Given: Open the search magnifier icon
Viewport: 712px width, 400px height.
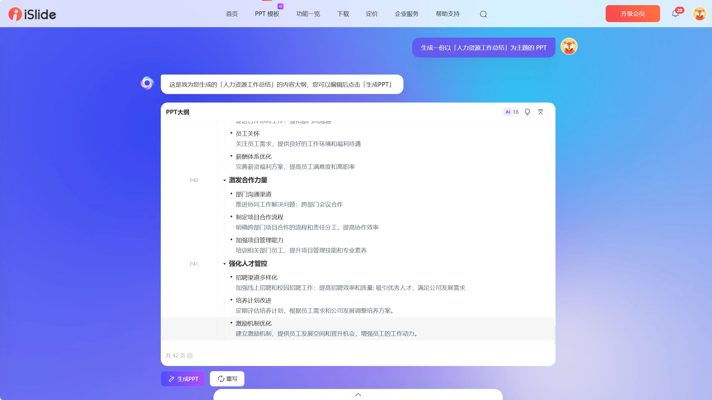Looking at the screenshot, I should pyautogui.click(x=483, y=14).
